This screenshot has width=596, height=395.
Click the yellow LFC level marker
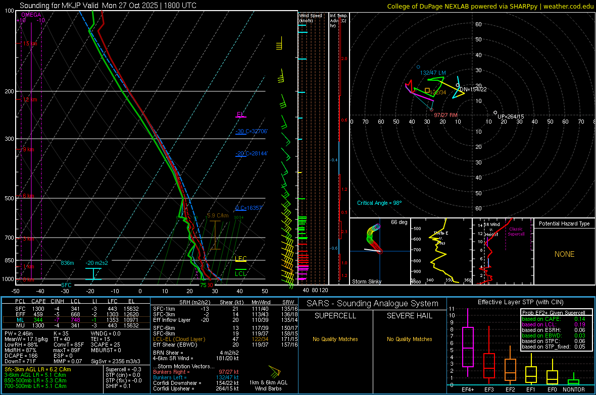(240, 259)
